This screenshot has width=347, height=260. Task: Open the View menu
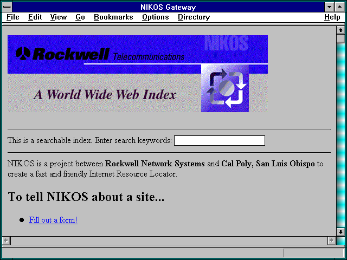[59, 17]
